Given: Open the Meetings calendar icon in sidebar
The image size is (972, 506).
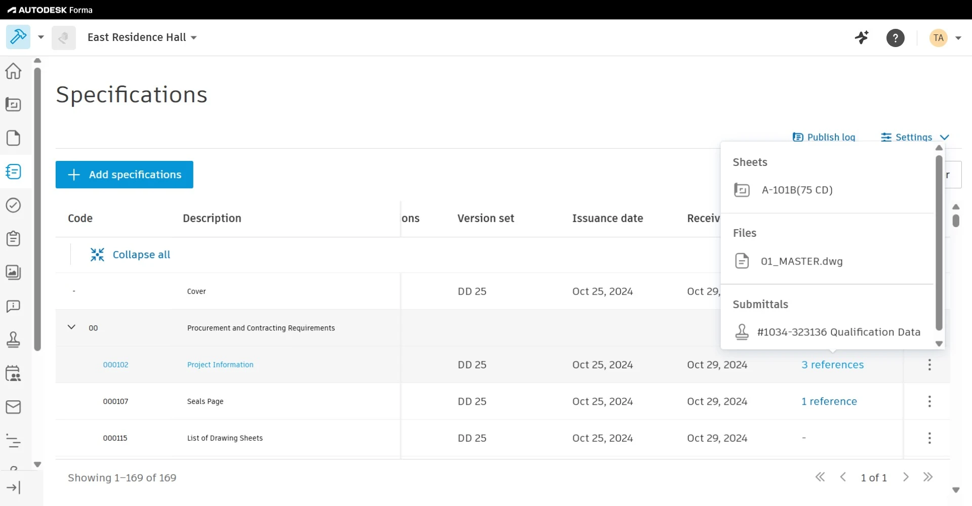Looking at the screenshot, I should pos(13,373).
